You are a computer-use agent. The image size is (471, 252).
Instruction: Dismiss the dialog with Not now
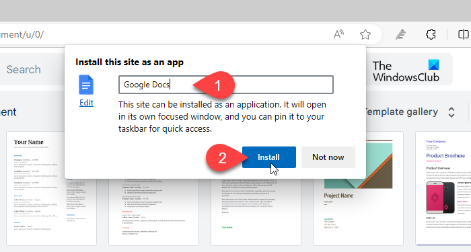pos(328,157)
